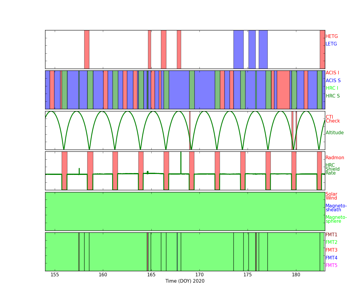Click the red HETG legend label
This screenshot has height=301, width=361.
(x=332, y=36)
